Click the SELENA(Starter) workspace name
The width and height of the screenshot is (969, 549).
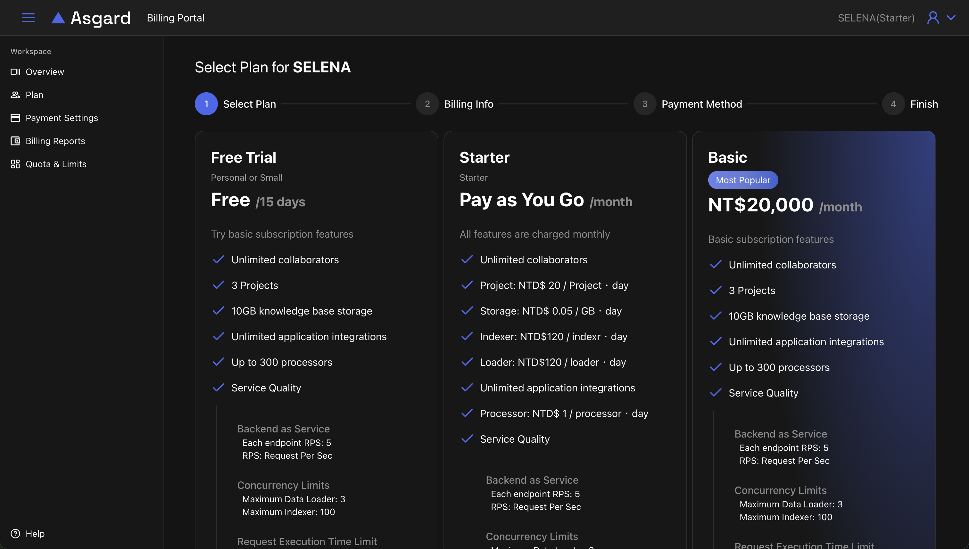876,18
